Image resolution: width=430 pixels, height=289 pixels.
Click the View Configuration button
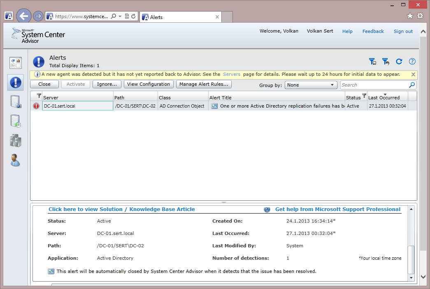[149, 84]
